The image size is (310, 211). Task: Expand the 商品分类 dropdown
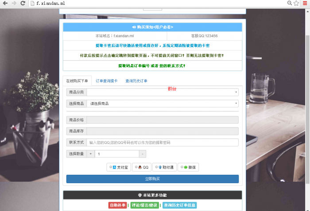162,92
